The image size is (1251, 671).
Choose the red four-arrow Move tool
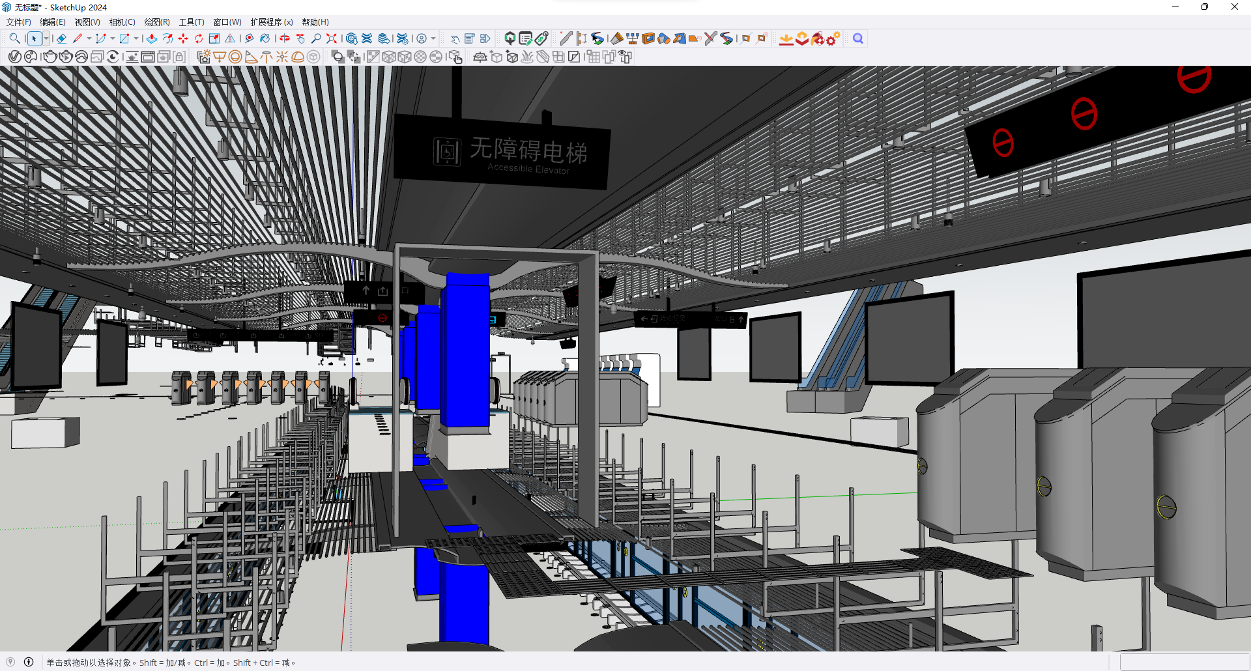pyautogui.click(x=183, y=39)
